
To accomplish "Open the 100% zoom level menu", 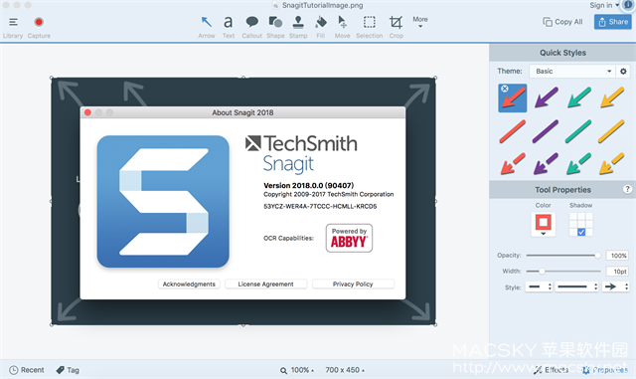I will tap(297, 370).
